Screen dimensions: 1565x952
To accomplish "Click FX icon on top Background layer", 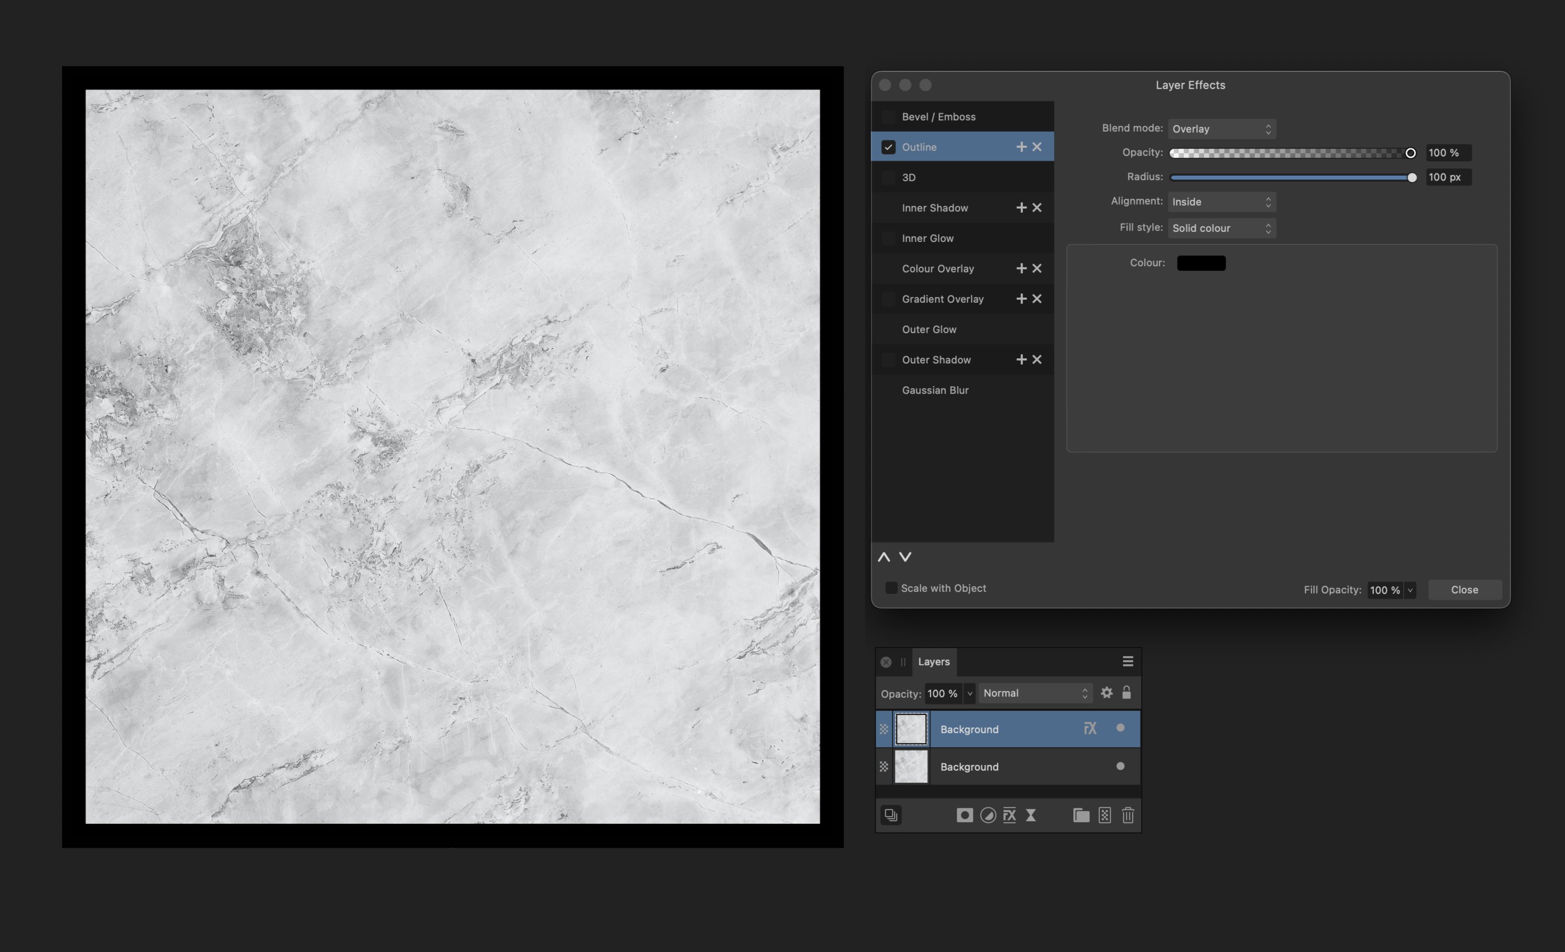I will click(x=1090, y=729).
